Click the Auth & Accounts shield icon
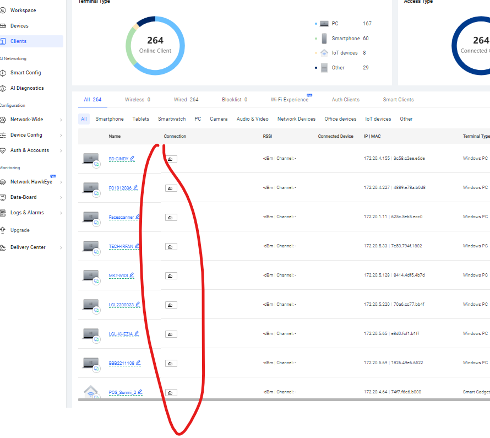This screenshot has width=490, height=438. (3, 151)
